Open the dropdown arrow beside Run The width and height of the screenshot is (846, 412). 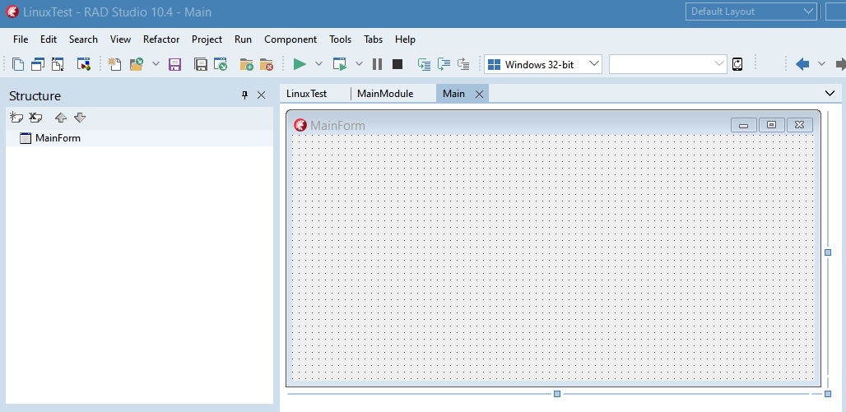click(x=318, y=64)
